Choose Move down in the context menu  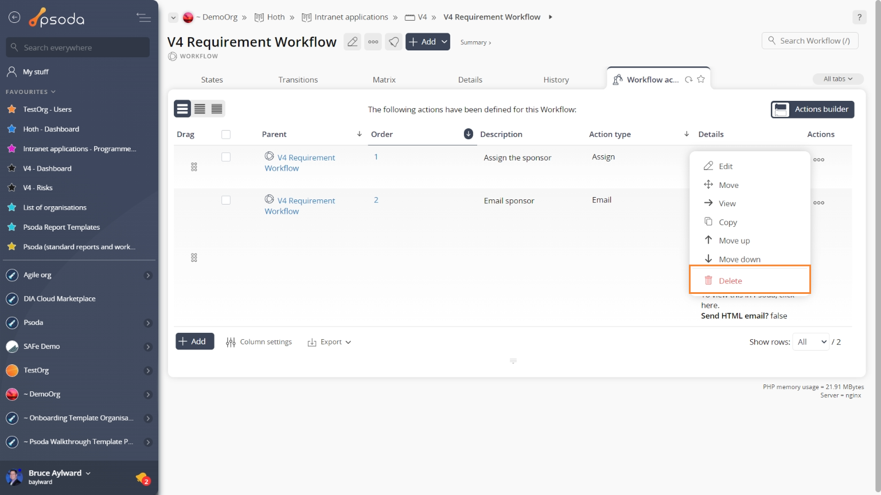pos(750,259)
